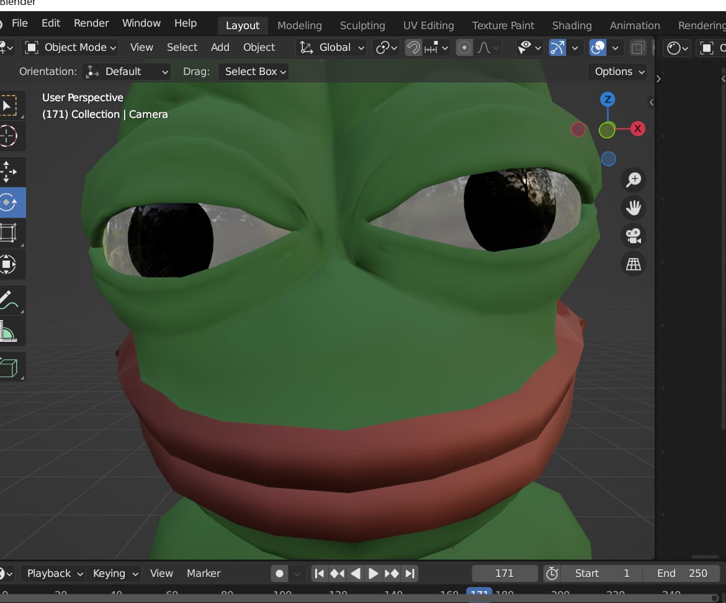The width and height of the screenshot is (726, 603).
Task: Open the Orientation Default dropdown
Action: 127,72
